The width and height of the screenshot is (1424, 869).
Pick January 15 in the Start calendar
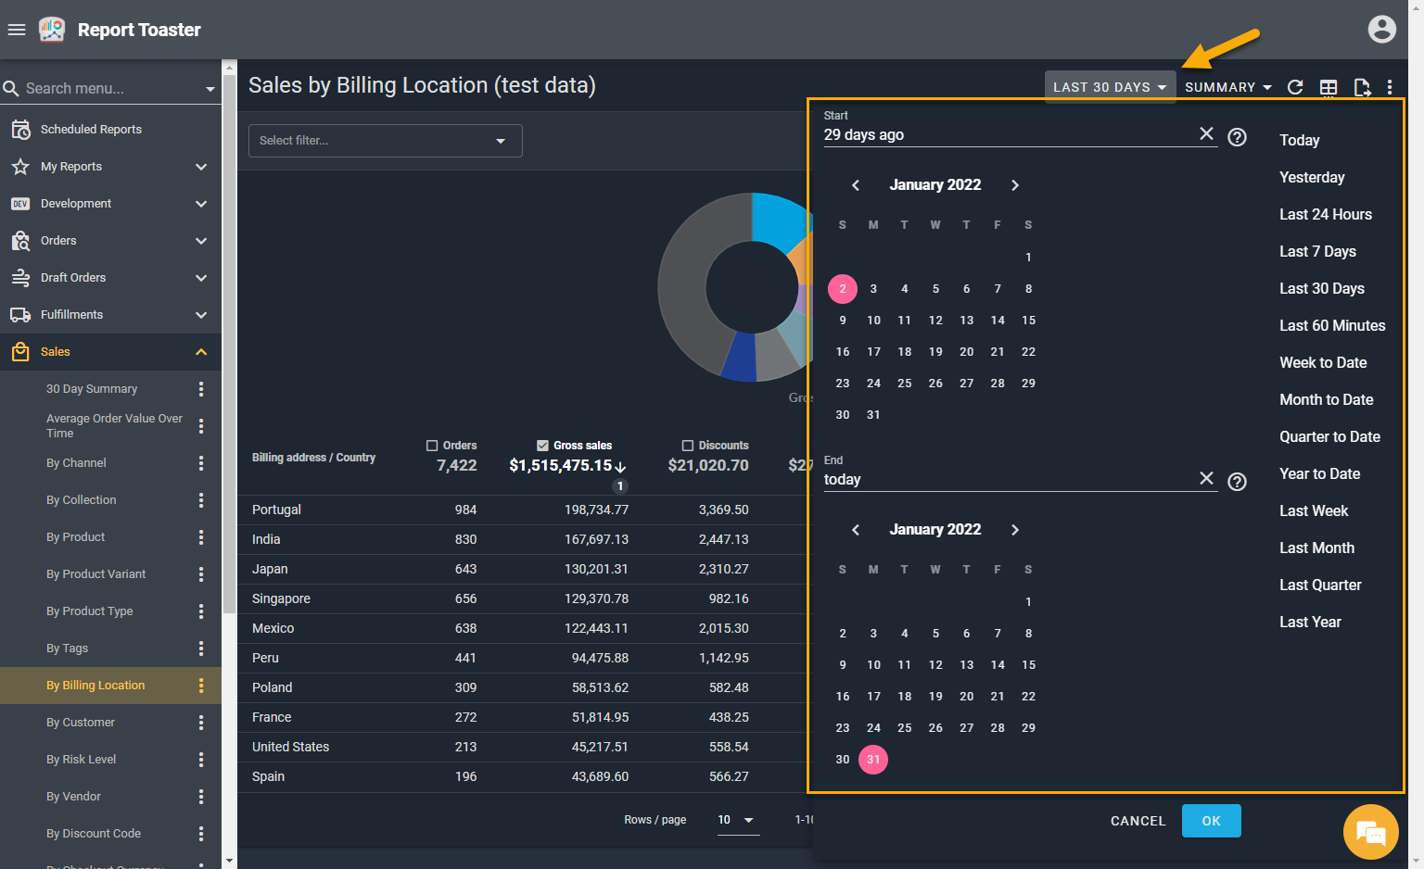1028,321
